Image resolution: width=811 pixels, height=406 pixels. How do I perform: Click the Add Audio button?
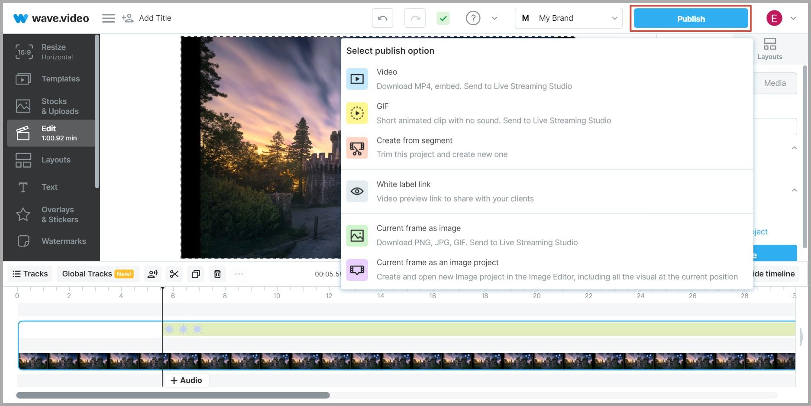(x=186, y=380)
